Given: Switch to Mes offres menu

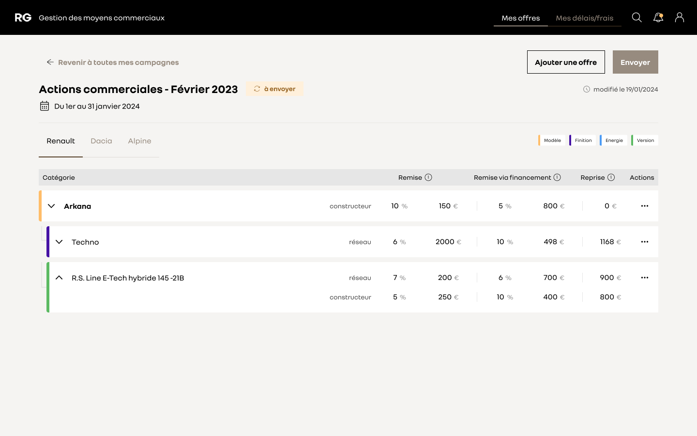Looking at the screenshot, I should (521, 18).
